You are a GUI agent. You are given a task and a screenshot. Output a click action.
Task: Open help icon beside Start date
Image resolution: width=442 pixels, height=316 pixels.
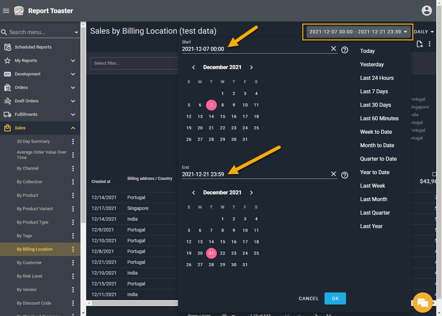(x=345, y=50)
